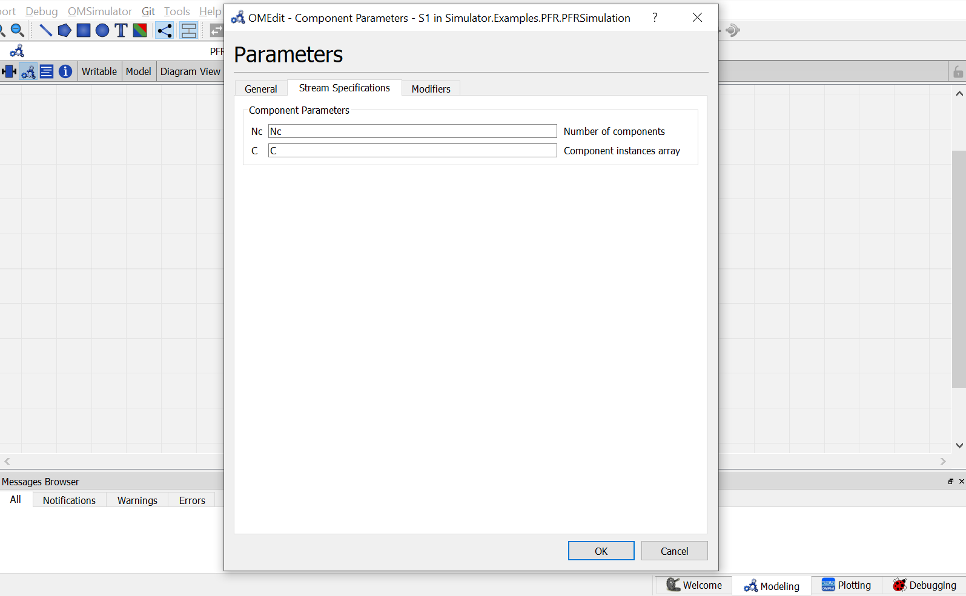Select the Rectangle shape tool
Image resolution: width=966 pixels, height=596 pixels.
(84, 30)
